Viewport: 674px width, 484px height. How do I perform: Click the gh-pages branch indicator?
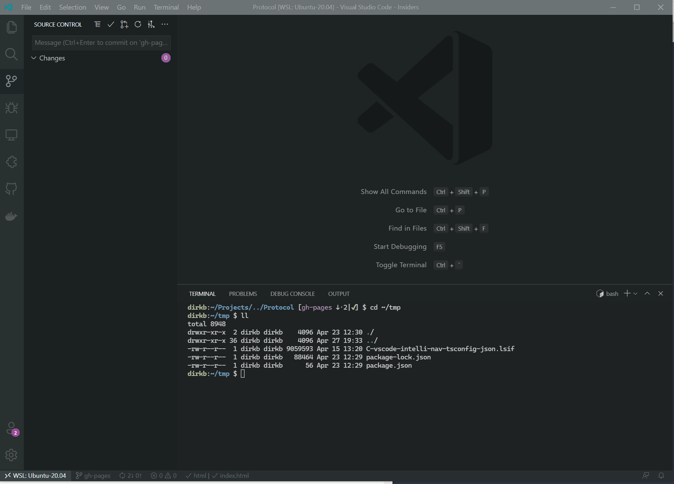[x=93, y=475]
